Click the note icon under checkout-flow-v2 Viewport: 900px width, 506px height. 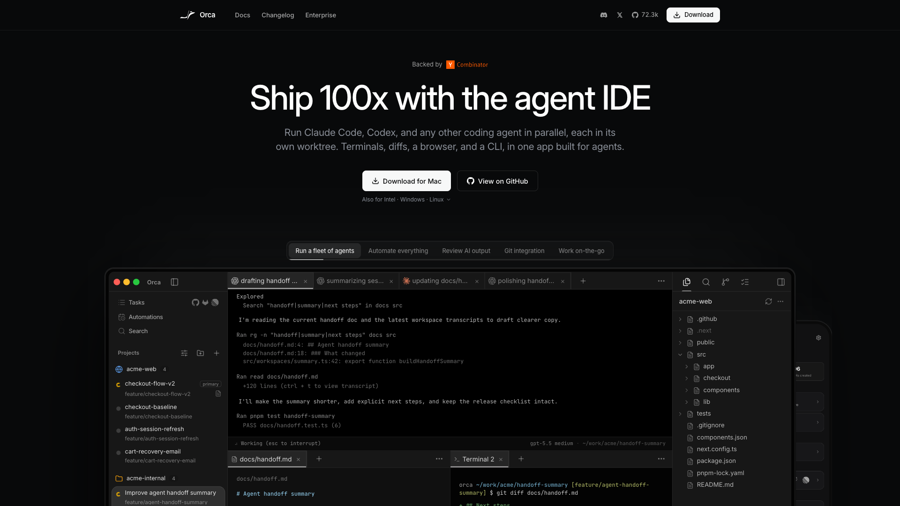pyautogui.click(x=218, y=394)
